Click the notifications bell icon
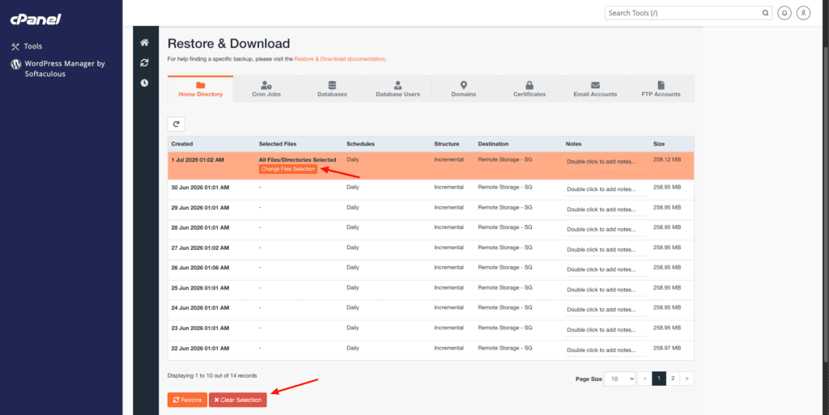 coord(784,13)
